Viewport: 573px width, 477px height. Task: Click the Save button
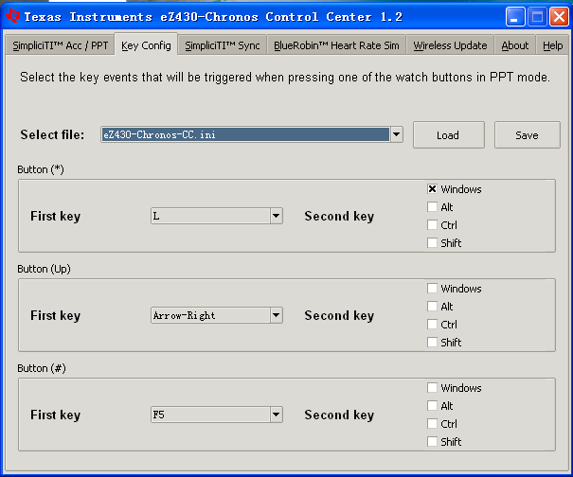pyautogui.click(x=527, y=135)
